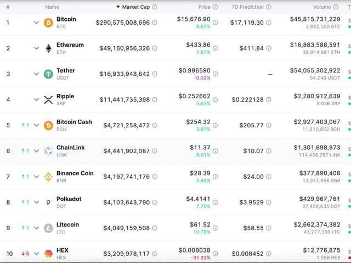Screen dimensions: 351x263
Task: Open info icon beside Market Cap header
Action: click(155, 7)
